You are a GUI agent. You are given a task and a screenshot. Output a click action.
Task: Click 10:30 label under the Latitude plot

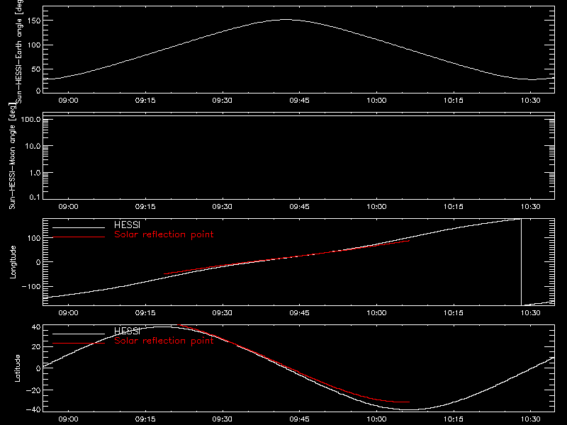[530, 419]
